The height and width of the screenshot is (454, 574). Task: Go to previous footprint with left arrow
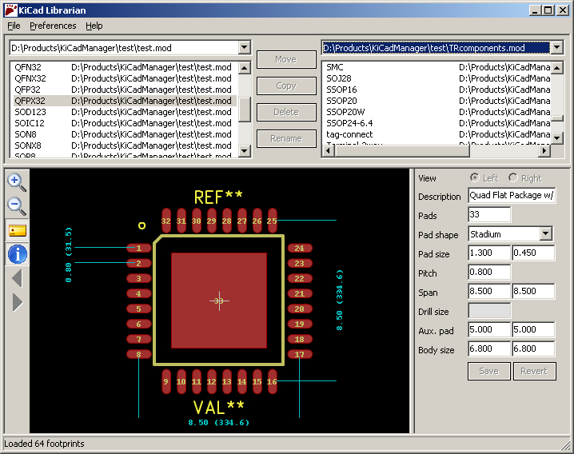click(17, 278)
